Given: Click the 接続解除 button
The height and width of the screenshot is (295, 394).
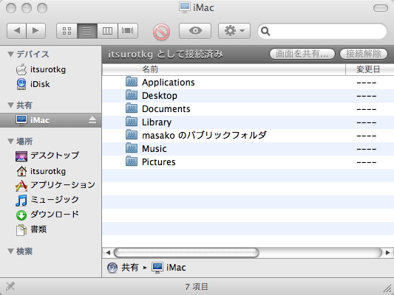Looking at the screenshot, I should [364, 54].
